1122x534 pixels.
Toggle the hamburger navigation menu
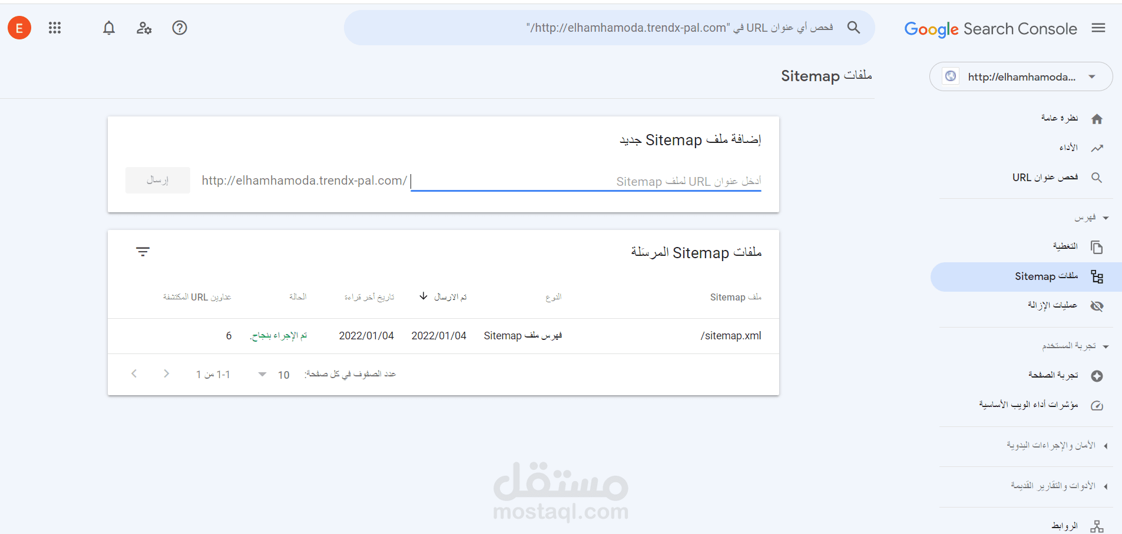tap(1098, 28)
